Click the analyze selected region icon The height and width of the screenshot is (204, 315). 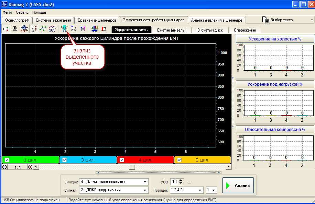click(64, 29)
